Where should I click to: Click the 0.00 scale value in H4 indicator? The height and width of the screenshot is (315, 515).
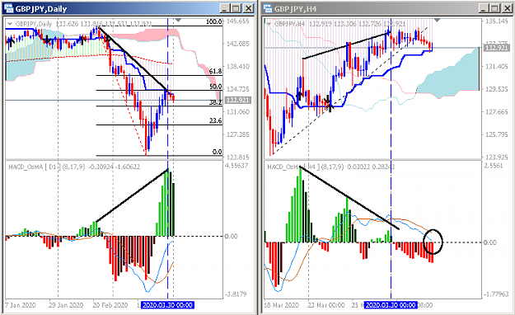490,242
